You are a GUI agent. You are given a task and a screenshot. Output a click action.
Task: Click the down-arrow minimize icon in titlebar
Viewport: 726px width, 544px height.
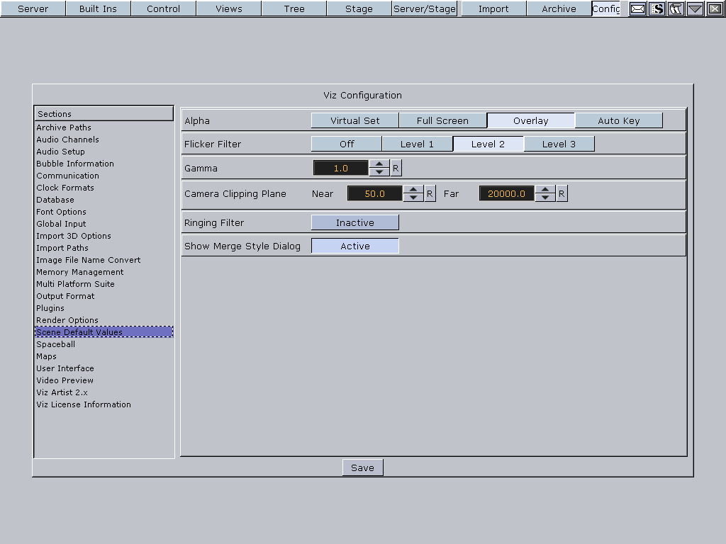tap(695, 9)
